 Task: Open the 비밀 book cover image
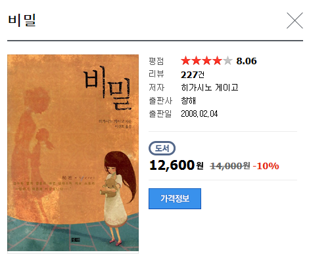[73, 153]
